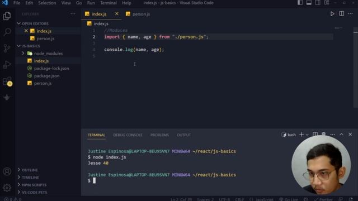Click the editor minimap scrollbar
358x201 pixels.
pos(356,68)
